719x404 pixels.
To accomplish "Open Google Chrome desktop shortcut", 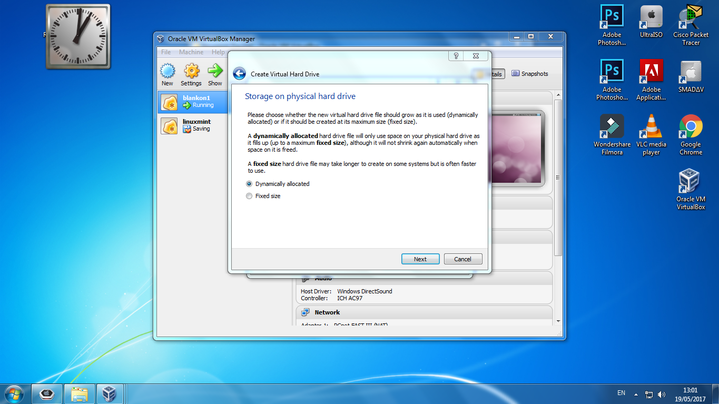I will (691, 135).
